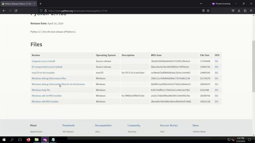Viewport: 255px width, 143px height.
Task: Download the macOS 64-bit installer
Action: (x=43, y=73)
